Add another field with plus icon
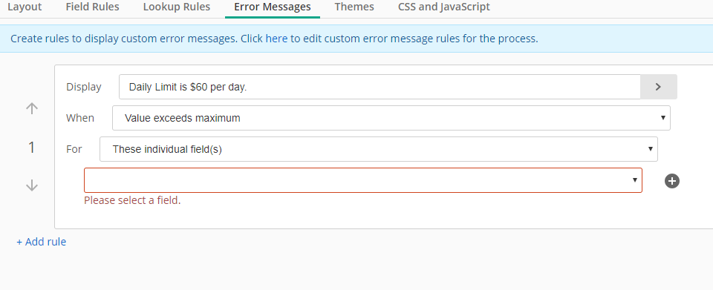 pos(671,181)
